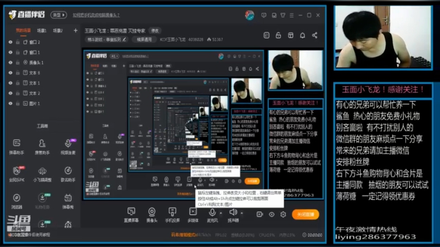Select the 摄像头 1 layer row
This screenshot has height=247, width=440.
tap(43, 62)
